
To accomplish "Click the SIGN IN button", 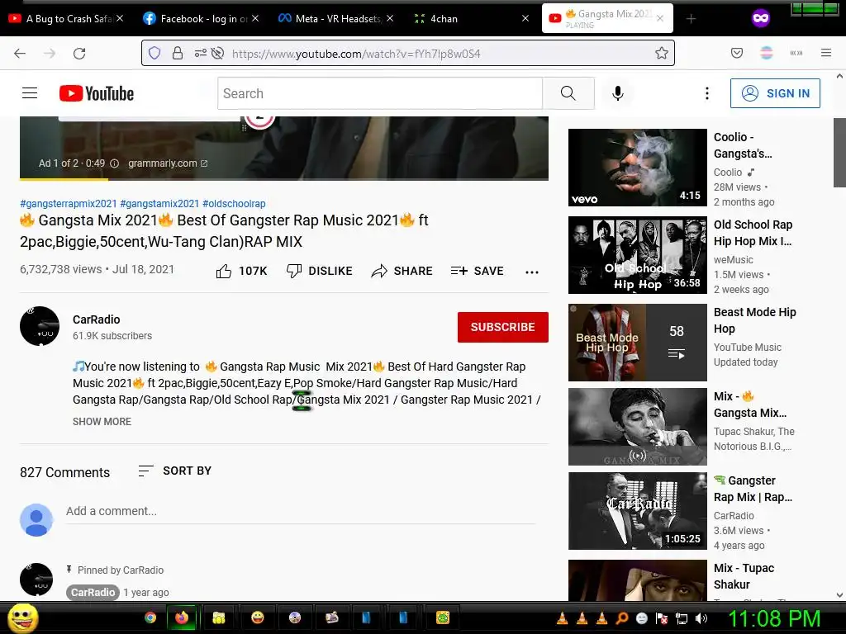I will [x=775, y=93].
